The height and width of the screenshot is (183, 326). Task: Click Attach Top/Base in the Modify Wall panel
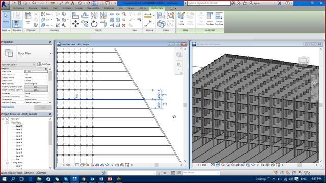pyautogui.click(x=210, y=19)
